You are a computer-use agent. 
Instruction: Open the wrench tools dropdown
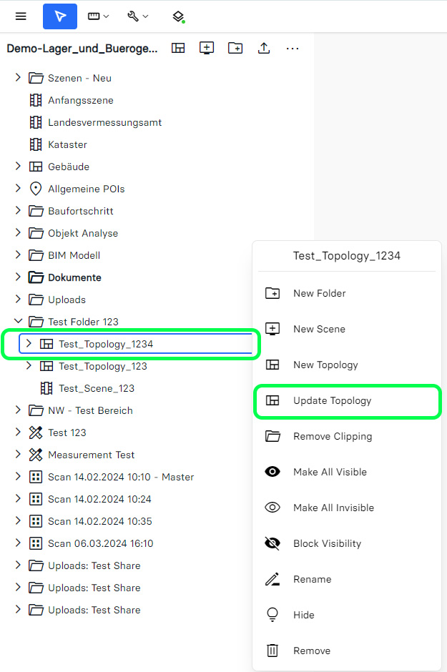137,16
